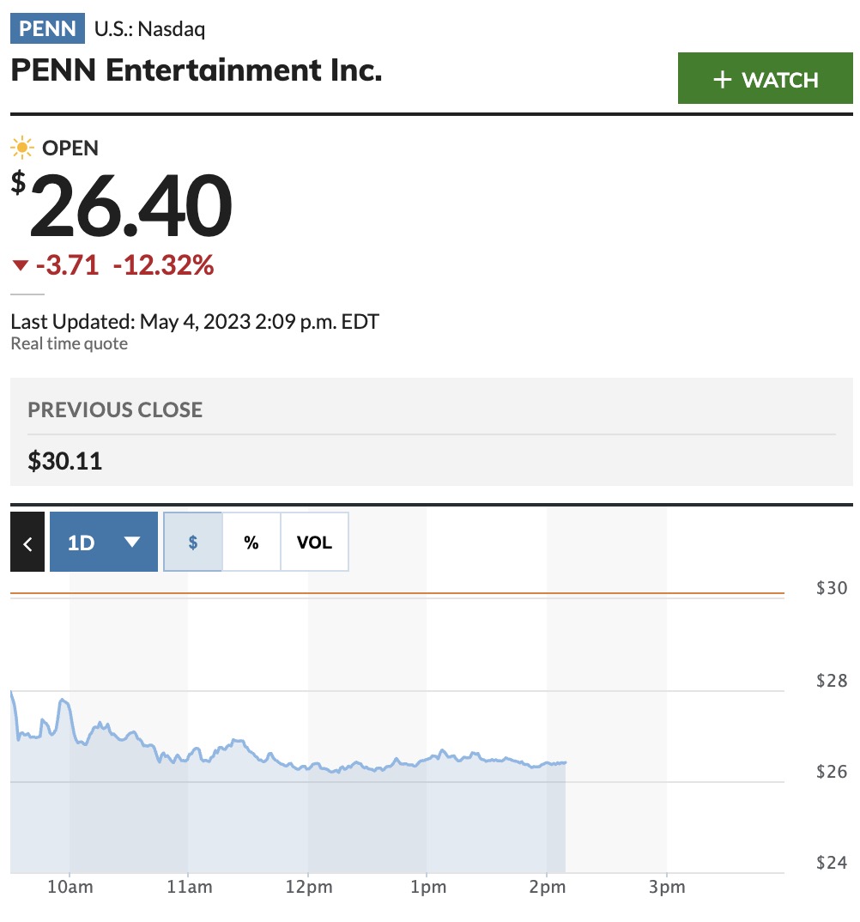Click the black back chevron beside 1D
The width and height of the screenshot is (860, 922).
[27, 542]
